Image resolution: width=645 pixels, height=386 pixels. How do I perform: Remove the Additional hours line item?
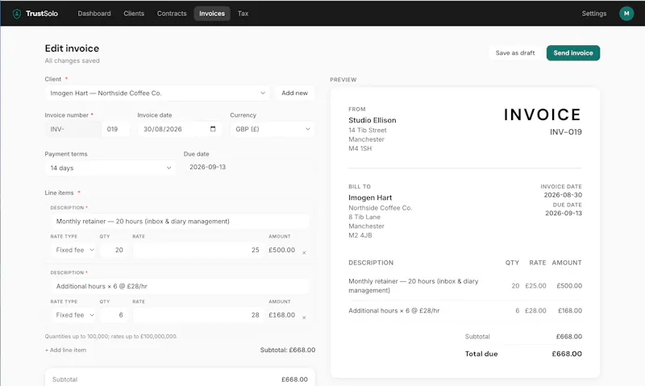click(x=304, y=318)
